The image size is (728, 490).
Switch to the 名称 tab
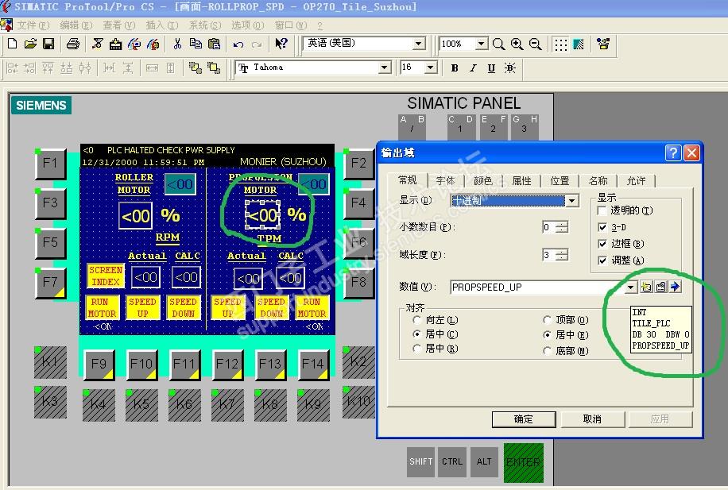[x=598, y=180]
